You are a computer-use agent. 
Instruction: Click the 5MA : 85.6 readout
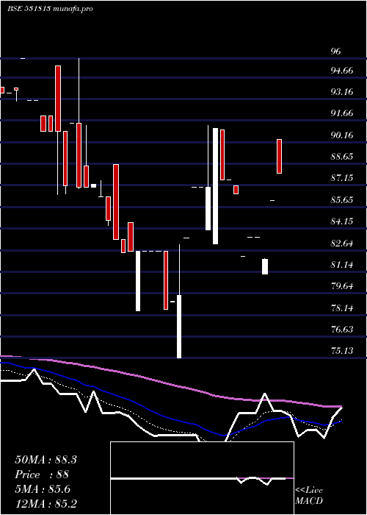[x=43, y=489]
